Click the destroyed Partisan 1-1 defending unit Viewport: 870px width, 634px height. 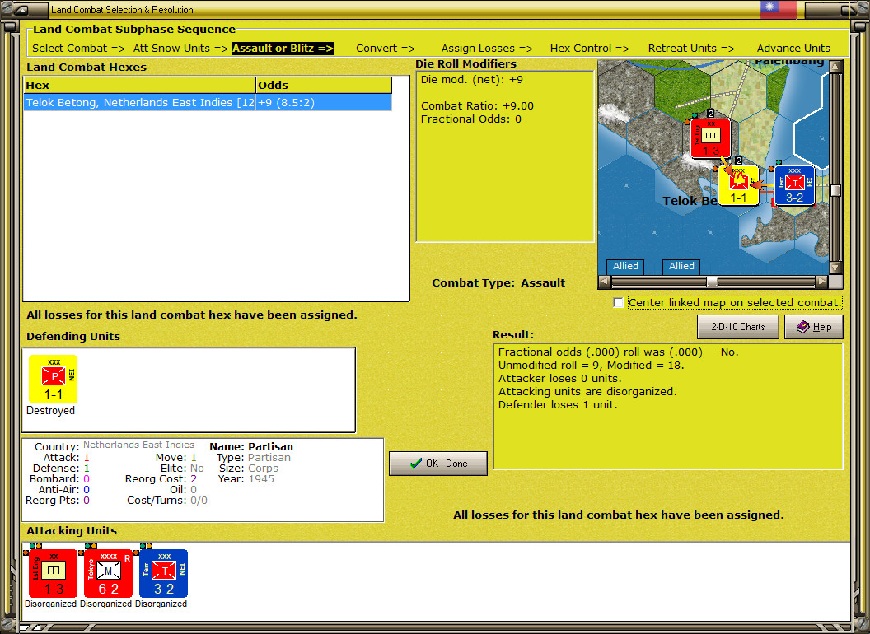(54, 379)
